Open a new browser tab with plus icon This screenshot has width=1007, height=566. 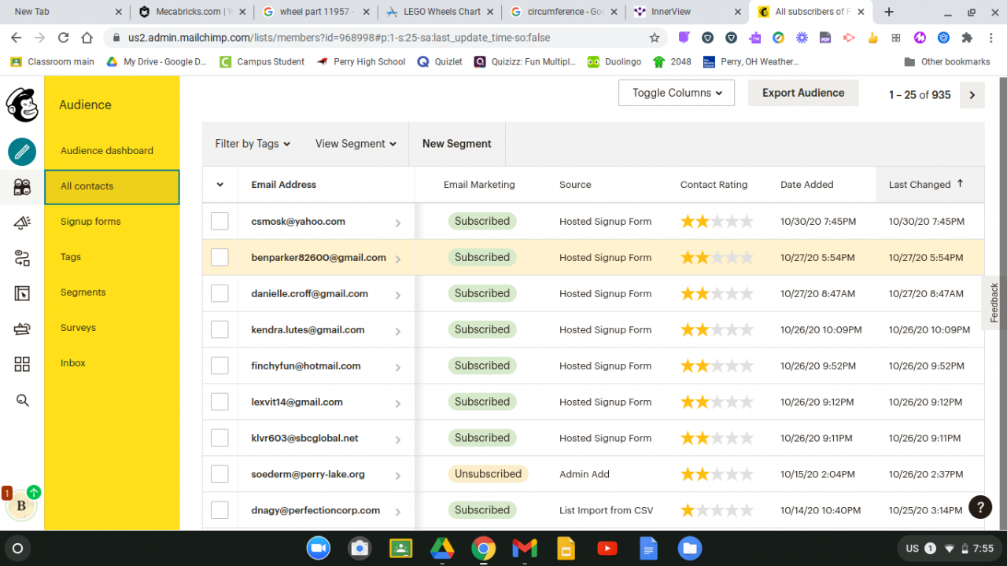pyautogui.click(x=889, y=12)
